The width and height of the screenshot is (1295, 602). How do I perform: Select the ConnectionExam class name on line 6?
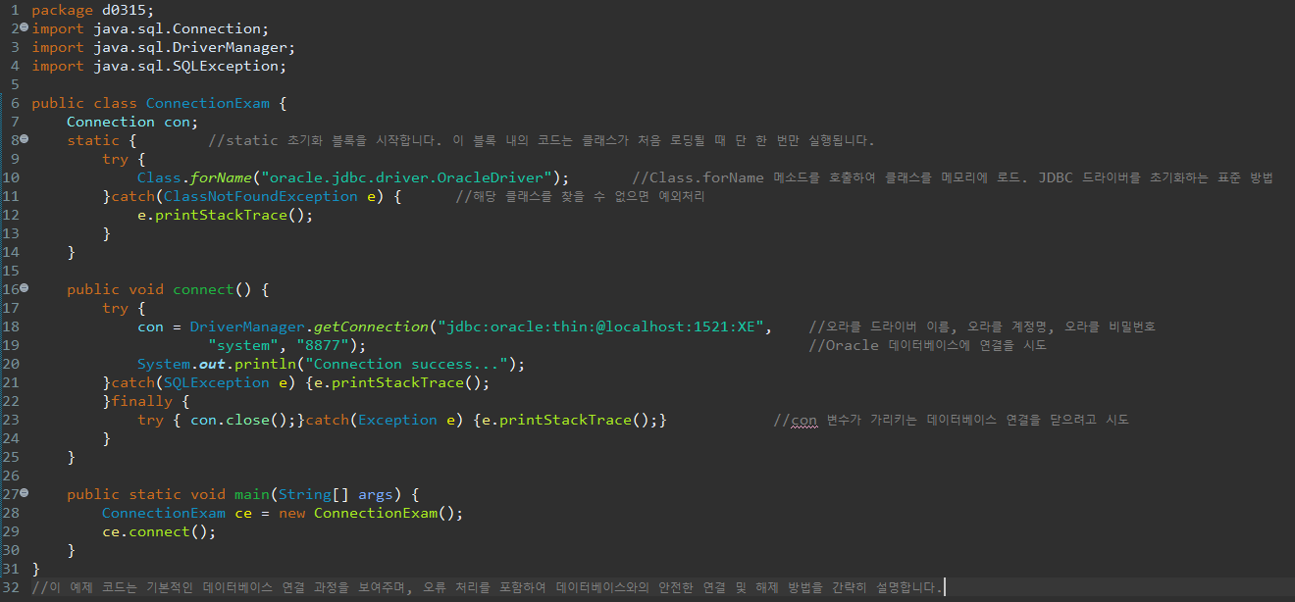coord(206,103)
